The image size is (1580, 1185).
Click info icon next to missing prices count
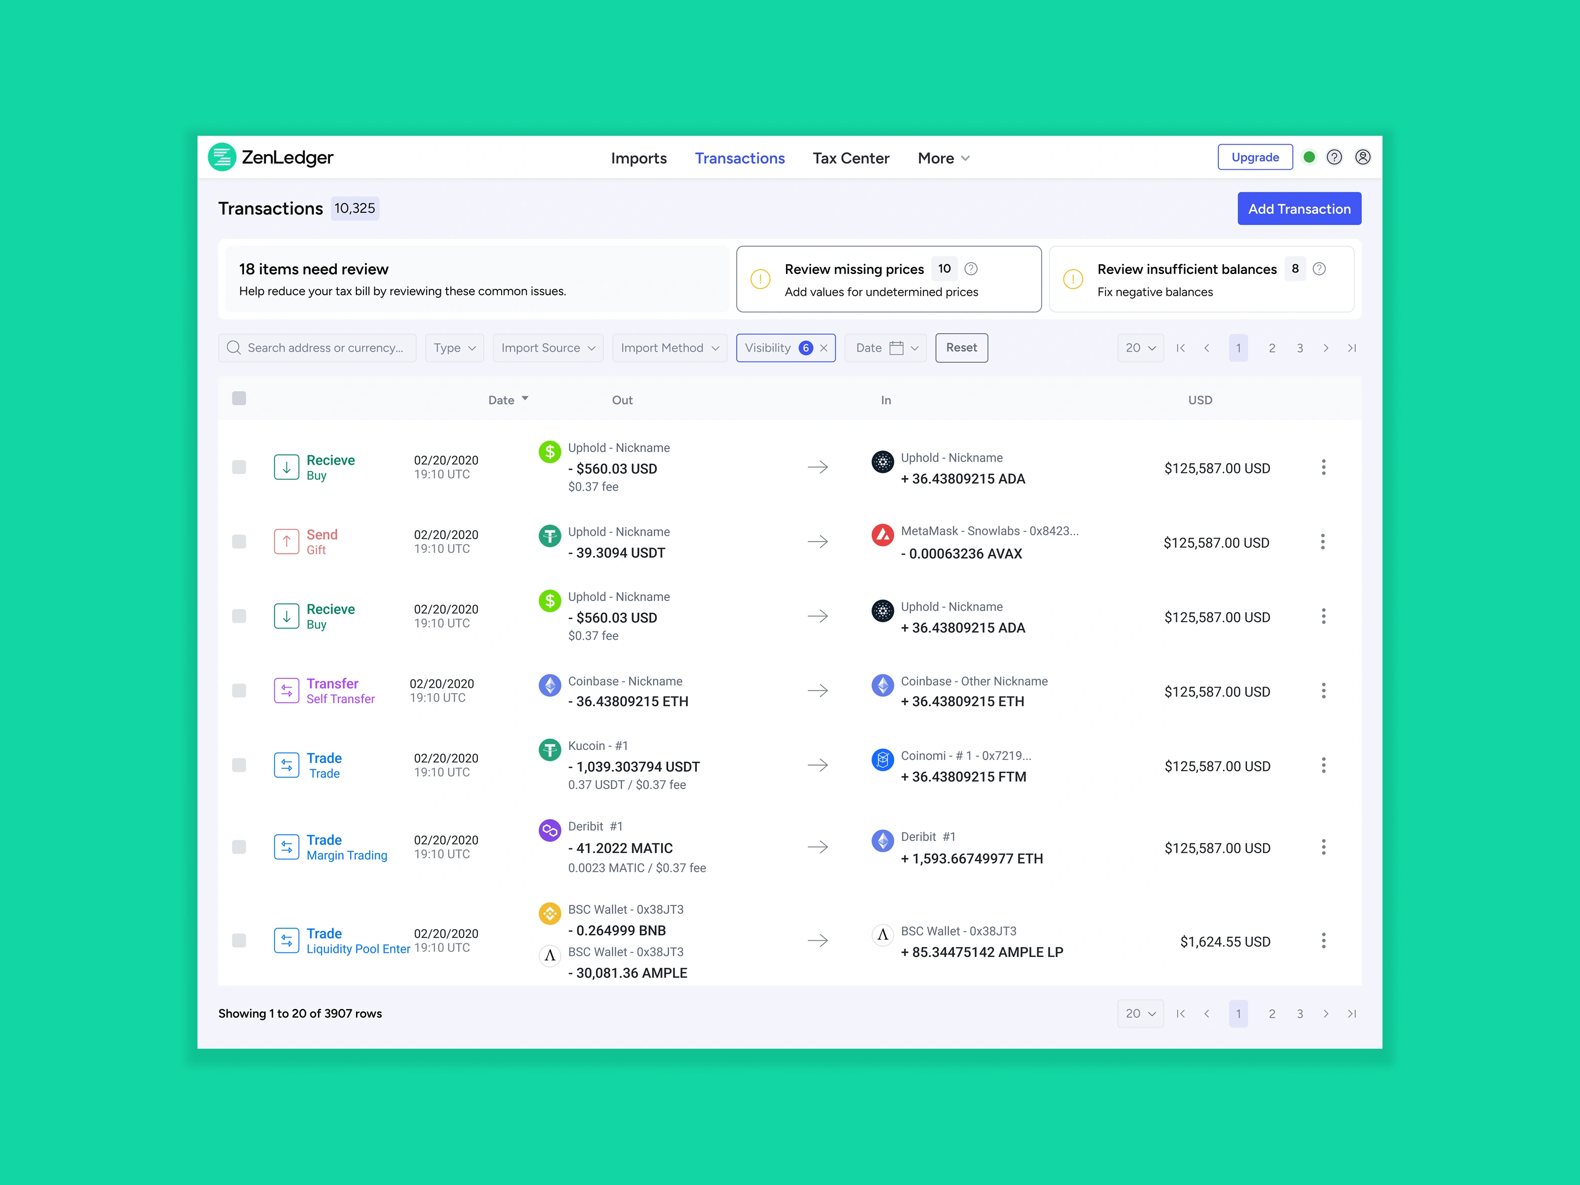pos(971,269)
